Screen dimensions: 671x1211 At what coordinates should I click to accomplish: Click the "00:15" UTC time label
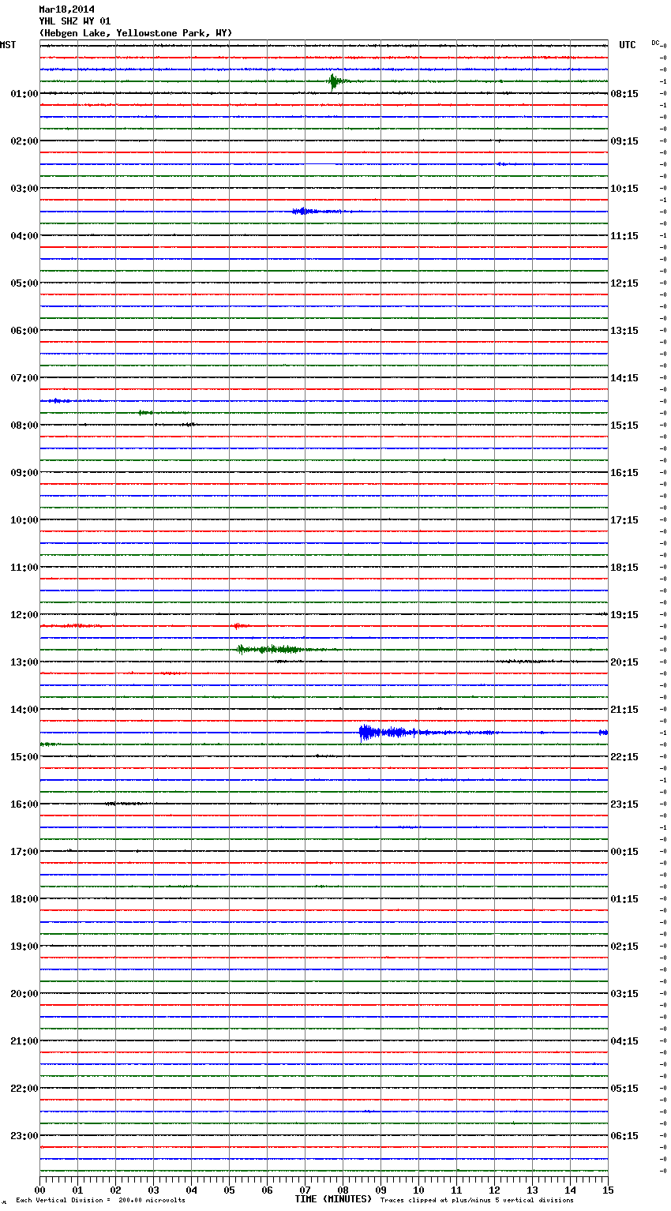(624, 852)
